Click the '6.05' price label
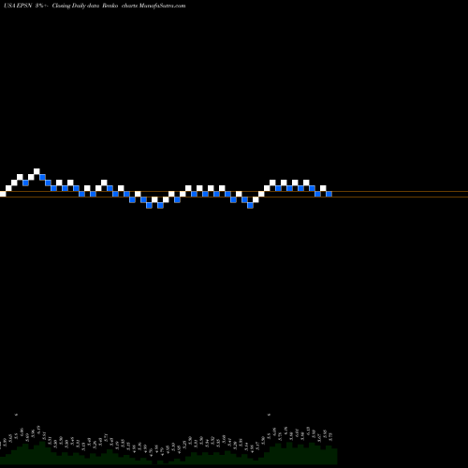 coord(274,431)
